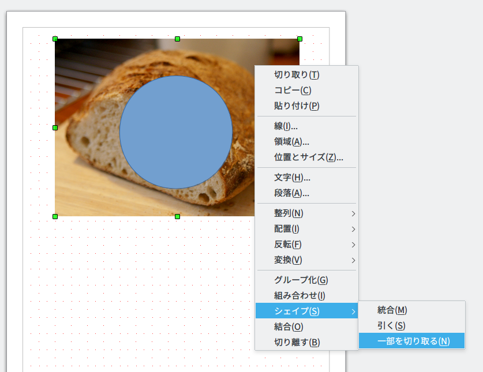
Task: Click the top-center green selection handle
Action: coord(177,39)
